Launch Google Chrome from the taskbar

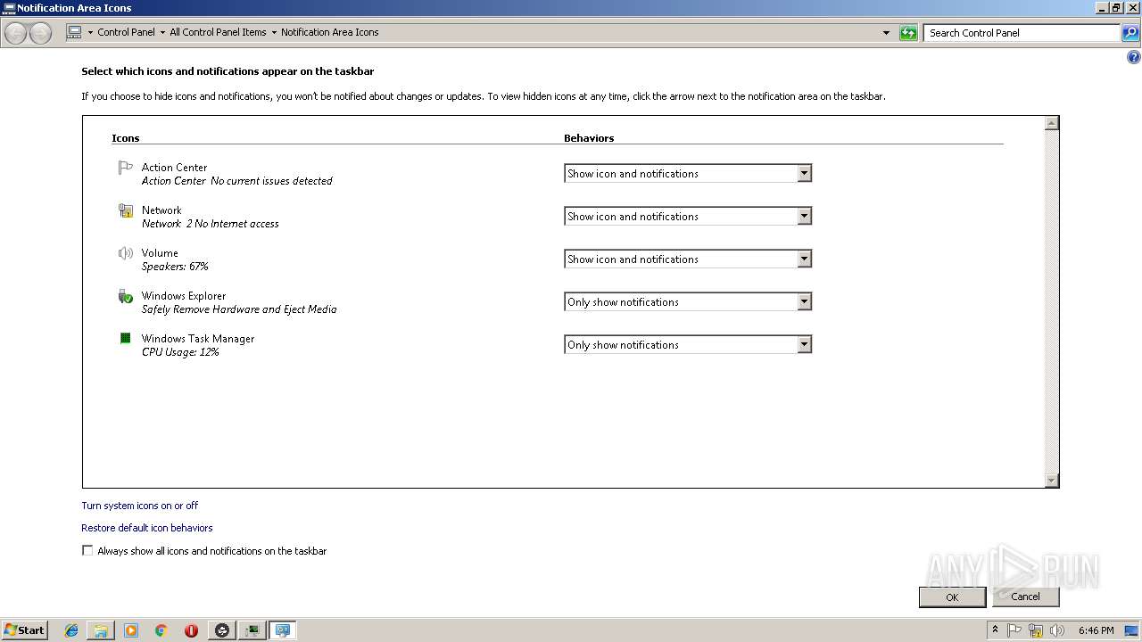coord(161,630)
